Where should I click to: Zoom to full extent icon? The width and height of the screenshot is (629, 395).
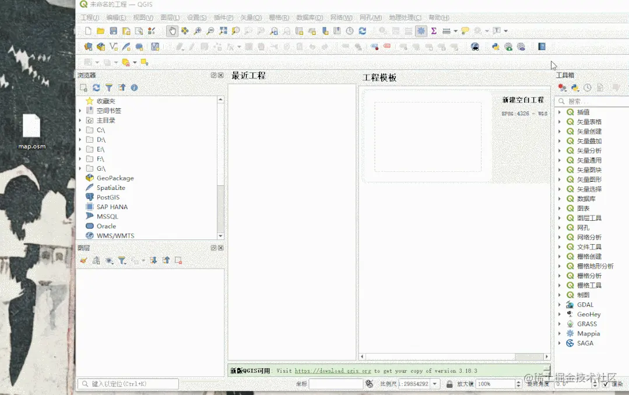[223, 31]
